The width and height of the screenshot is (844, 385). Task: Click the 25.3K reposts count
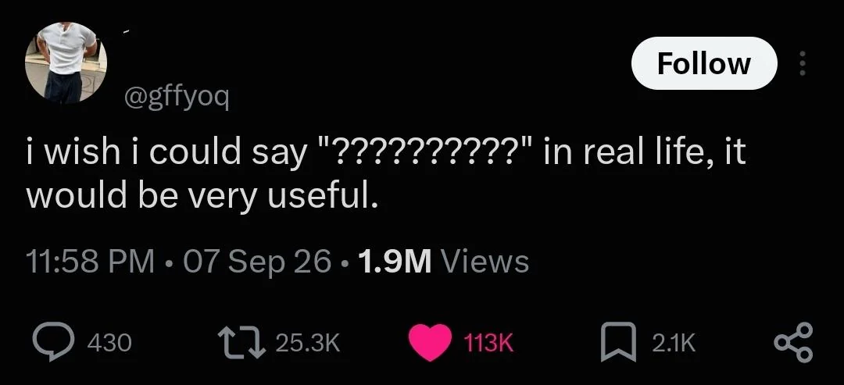tap(308, 343)
